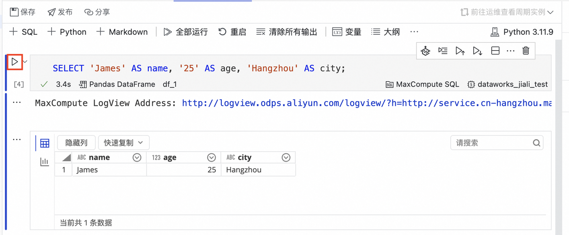Add a new Markdown cell
This screenshot has height=235, width=569.
[122, 32]
